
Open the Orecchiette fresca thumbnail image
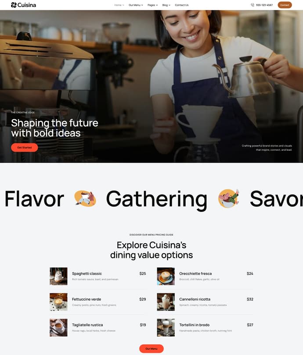point(166,276)
